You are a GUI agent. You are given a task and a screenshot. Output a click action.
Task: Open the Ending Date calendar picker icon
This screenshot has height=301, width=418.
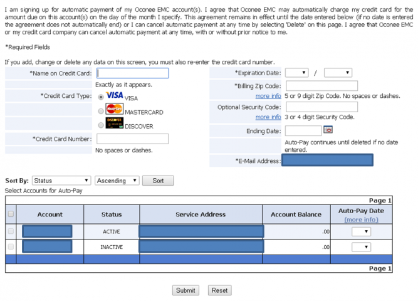click(x=328, y=130)
